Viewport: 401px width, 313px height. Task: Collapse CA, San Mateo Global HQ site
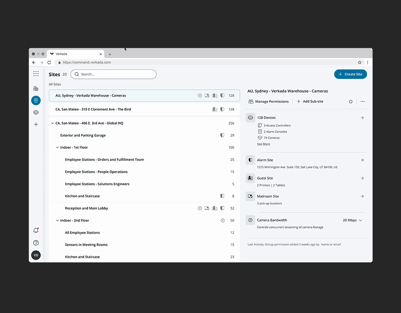click(x=52, y=123)
